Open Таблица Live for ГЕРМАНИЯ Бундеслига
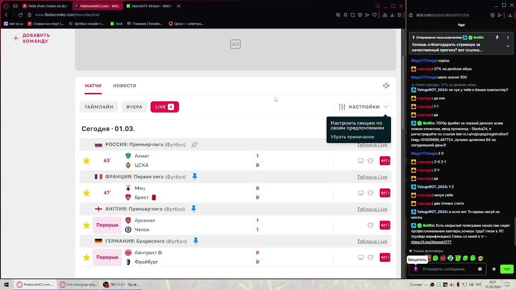The width and height of the screenshot is (516, 290). [x=372, y=241]
